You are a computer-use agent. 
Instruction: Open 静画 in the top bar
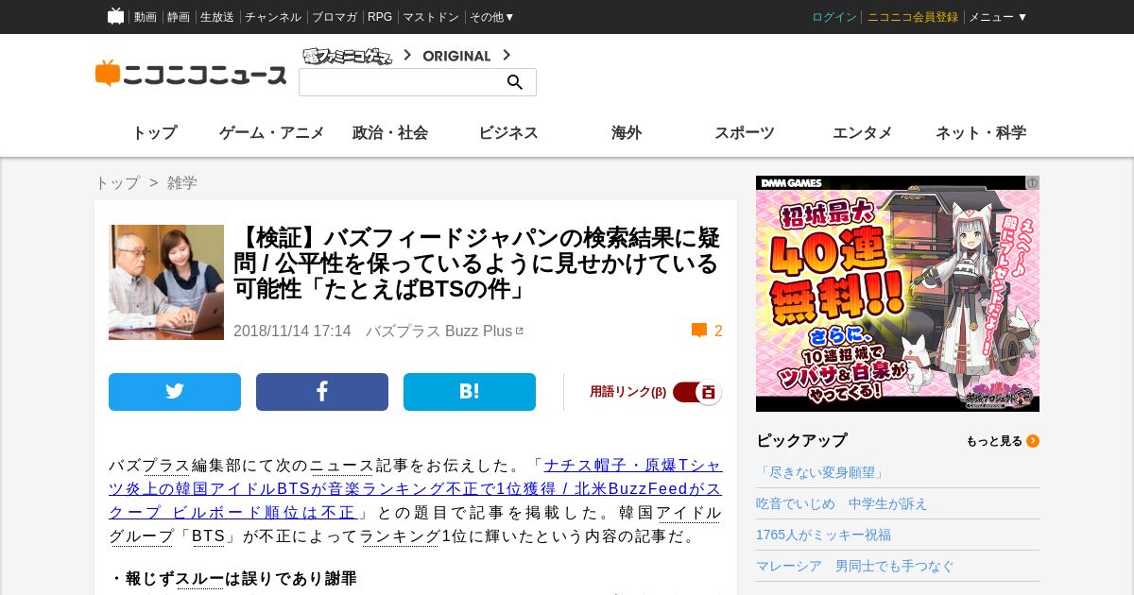179,17
